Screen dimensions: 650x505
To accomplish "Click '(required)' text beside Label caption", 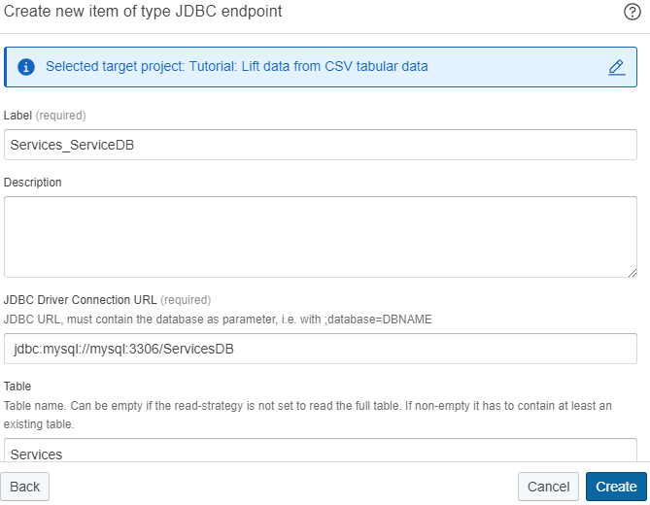I will tap(60, 115).
